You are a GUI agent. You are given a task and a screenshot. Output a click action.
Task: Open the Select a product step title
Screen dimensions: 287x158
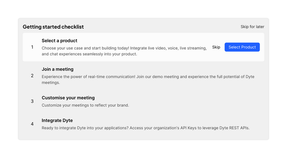click(x=60, y=41)
